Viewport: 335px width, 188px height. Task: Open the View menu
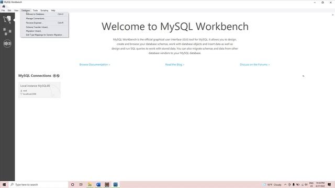point(16,10)
